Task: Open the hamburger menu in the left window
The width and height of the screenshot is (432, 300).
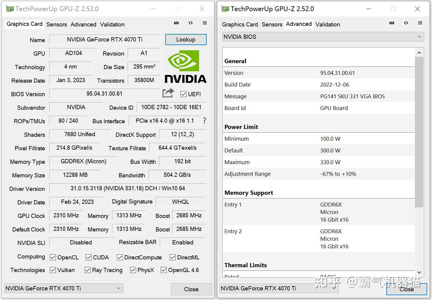Action: [205, 23]
